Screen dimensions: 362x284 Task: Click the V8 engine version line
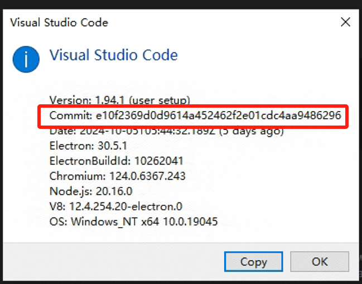[115, 206]
